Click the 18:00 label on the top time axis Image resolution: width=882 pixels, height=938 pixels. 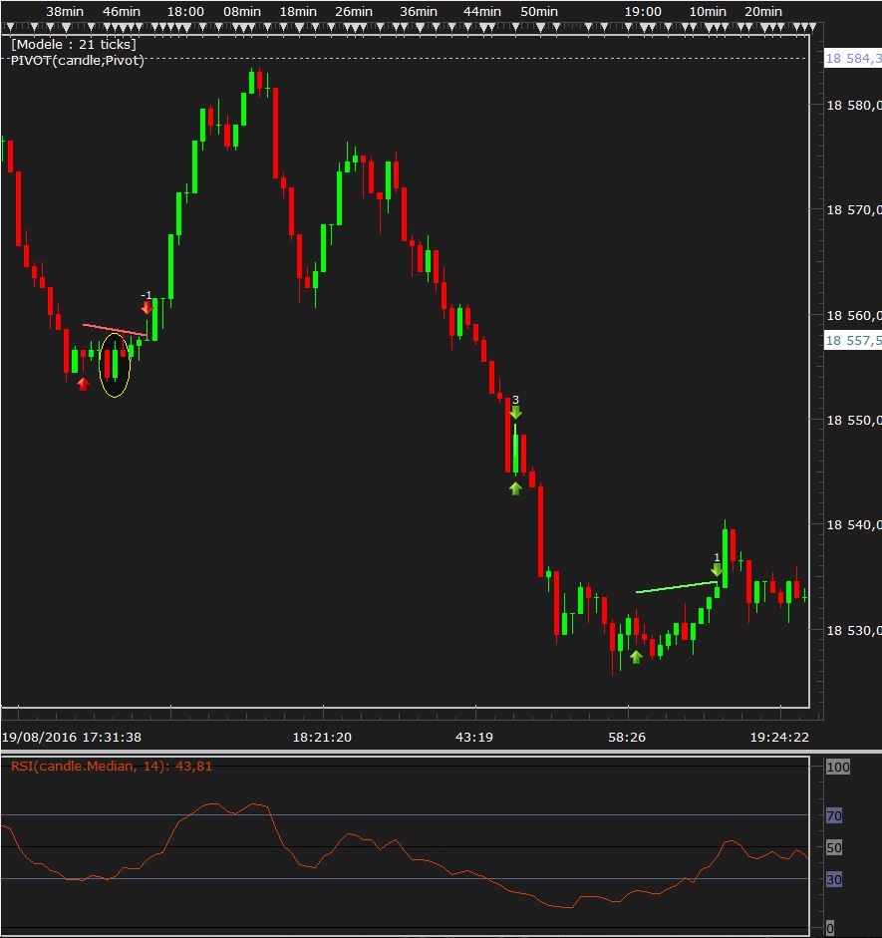click(x=185, y=11)
